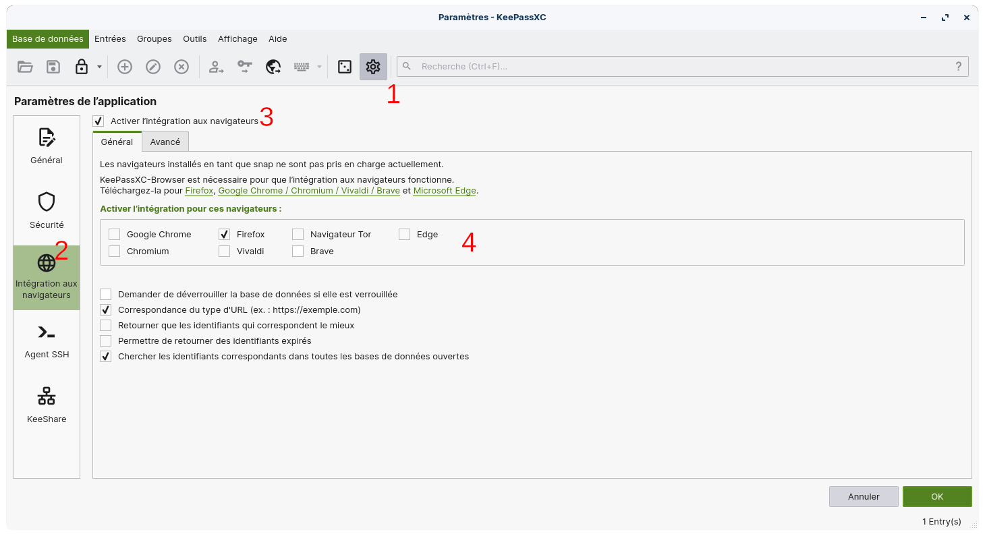The width and height of the screenshot is (985, 536).
Task: Click the password generator dice icon
Action: [x=345, y=66]
